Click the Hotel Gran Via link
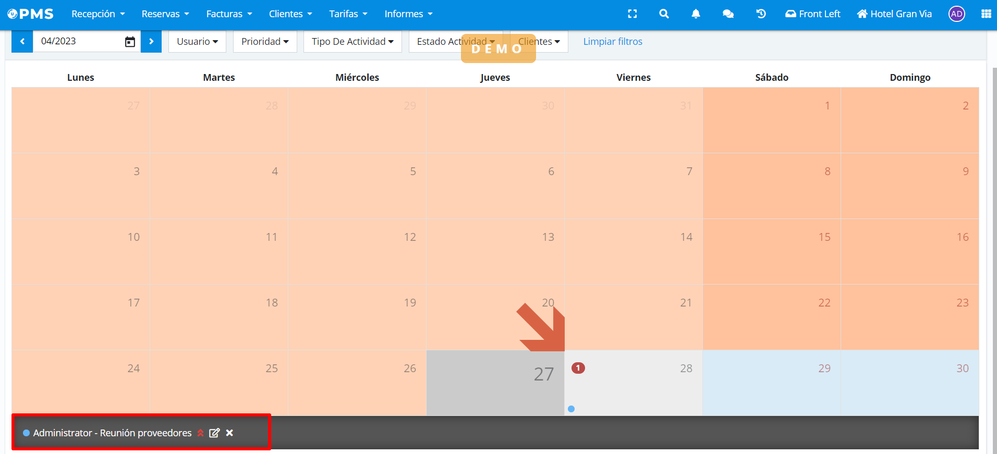Viewport: 997px width, 454px height. pyautogui.click(x=894, y=14)
